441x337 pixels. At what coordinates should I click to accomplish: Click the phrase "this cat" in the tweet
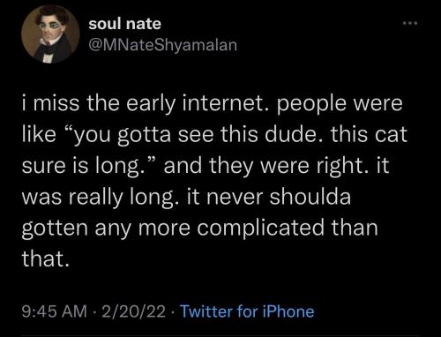369,134
